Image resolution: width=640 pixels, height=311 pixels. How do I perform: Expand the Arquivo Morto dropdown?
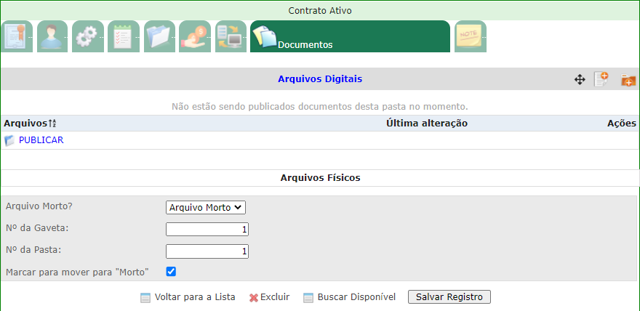[x=206, y=207]
